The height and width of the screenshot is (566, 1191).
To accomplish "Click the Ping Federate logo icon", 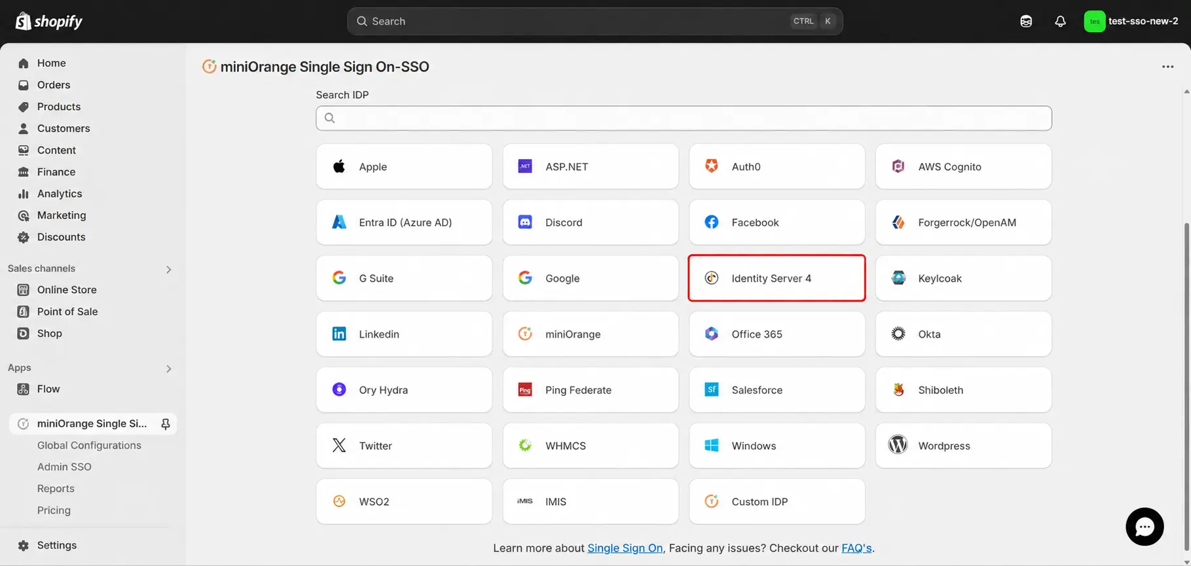I will [525, 390].
